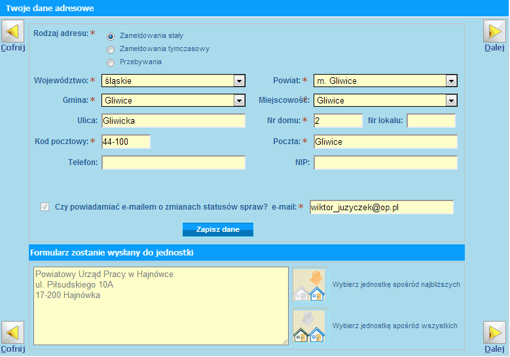The height and width of the screenshot is (357, 510).
Task: Click the top Cofnij link
Action: (12, 48)
